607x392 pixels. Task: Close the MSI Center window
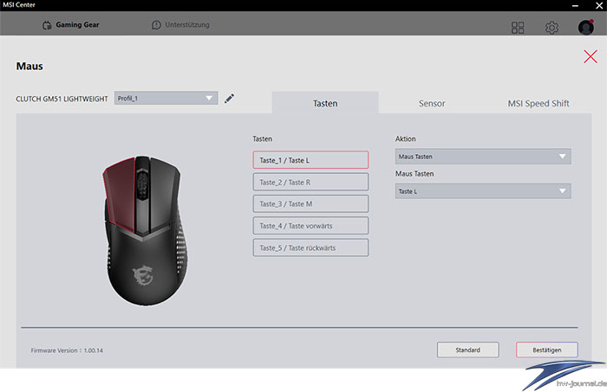click(599, 5)
